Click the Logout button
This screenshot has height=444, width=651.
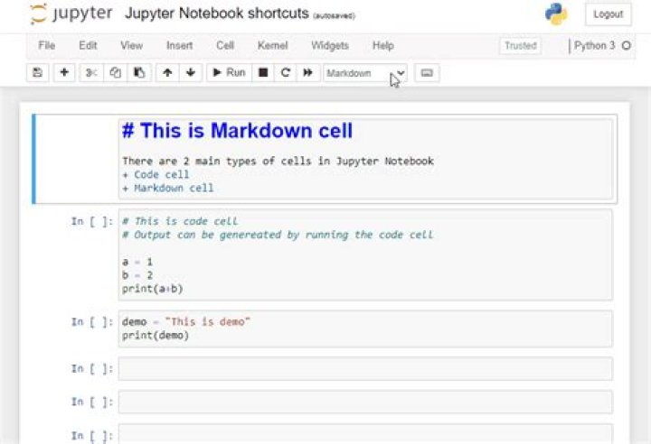pos(608,14)
